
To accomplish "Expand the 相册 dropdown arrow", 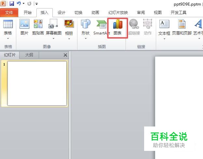I will (x=69, y=39).
